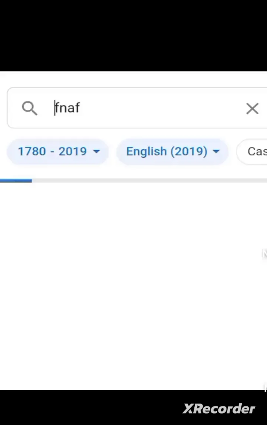Click on the word 'fnaf' in search box
Screen dimensions: 267x425
(x=67, y=108)
